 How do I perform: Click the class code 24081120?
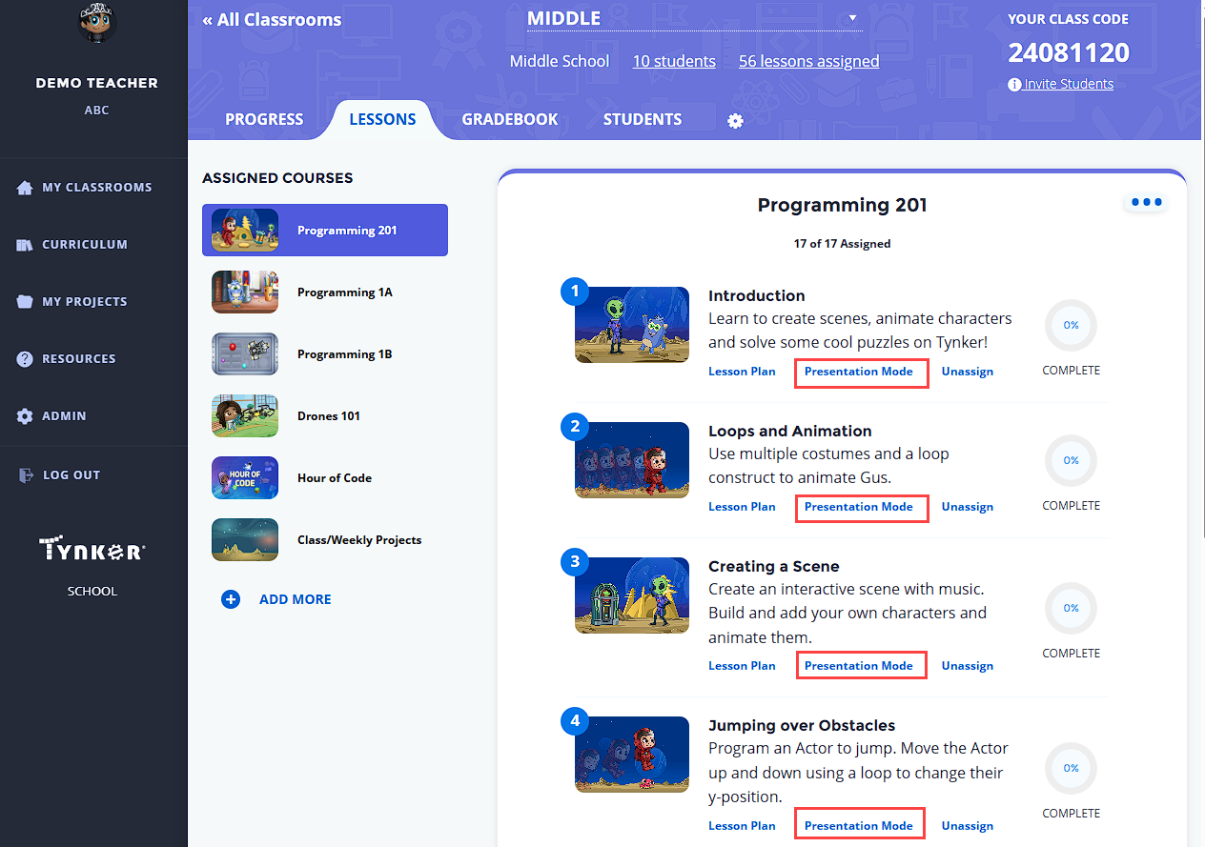pyautogui.click(x=1069, y=53)
